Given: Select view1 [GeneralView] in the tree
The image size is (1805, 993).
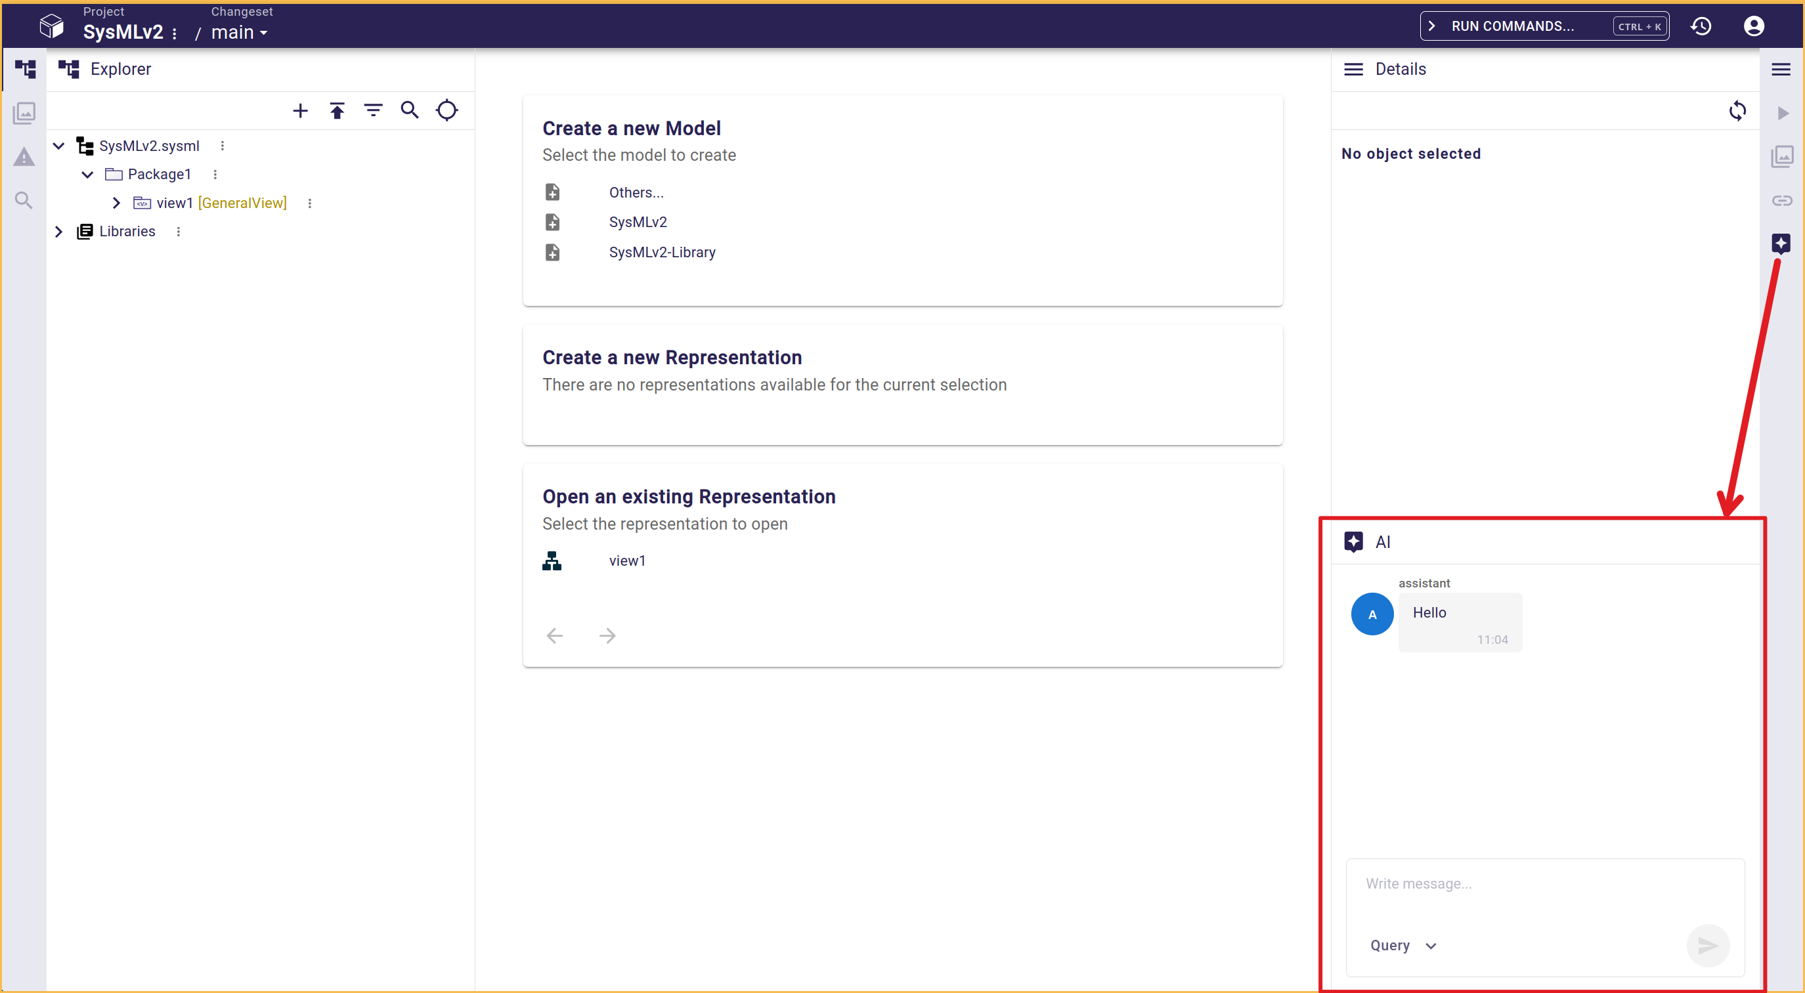Looking at the screenshot, I should click(x=221, y=203).
